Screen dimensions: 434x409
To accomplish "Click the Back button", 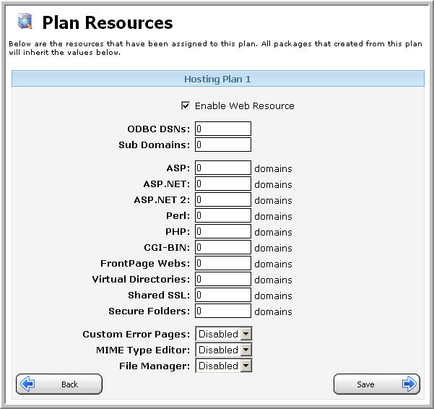I will [59, 384].
